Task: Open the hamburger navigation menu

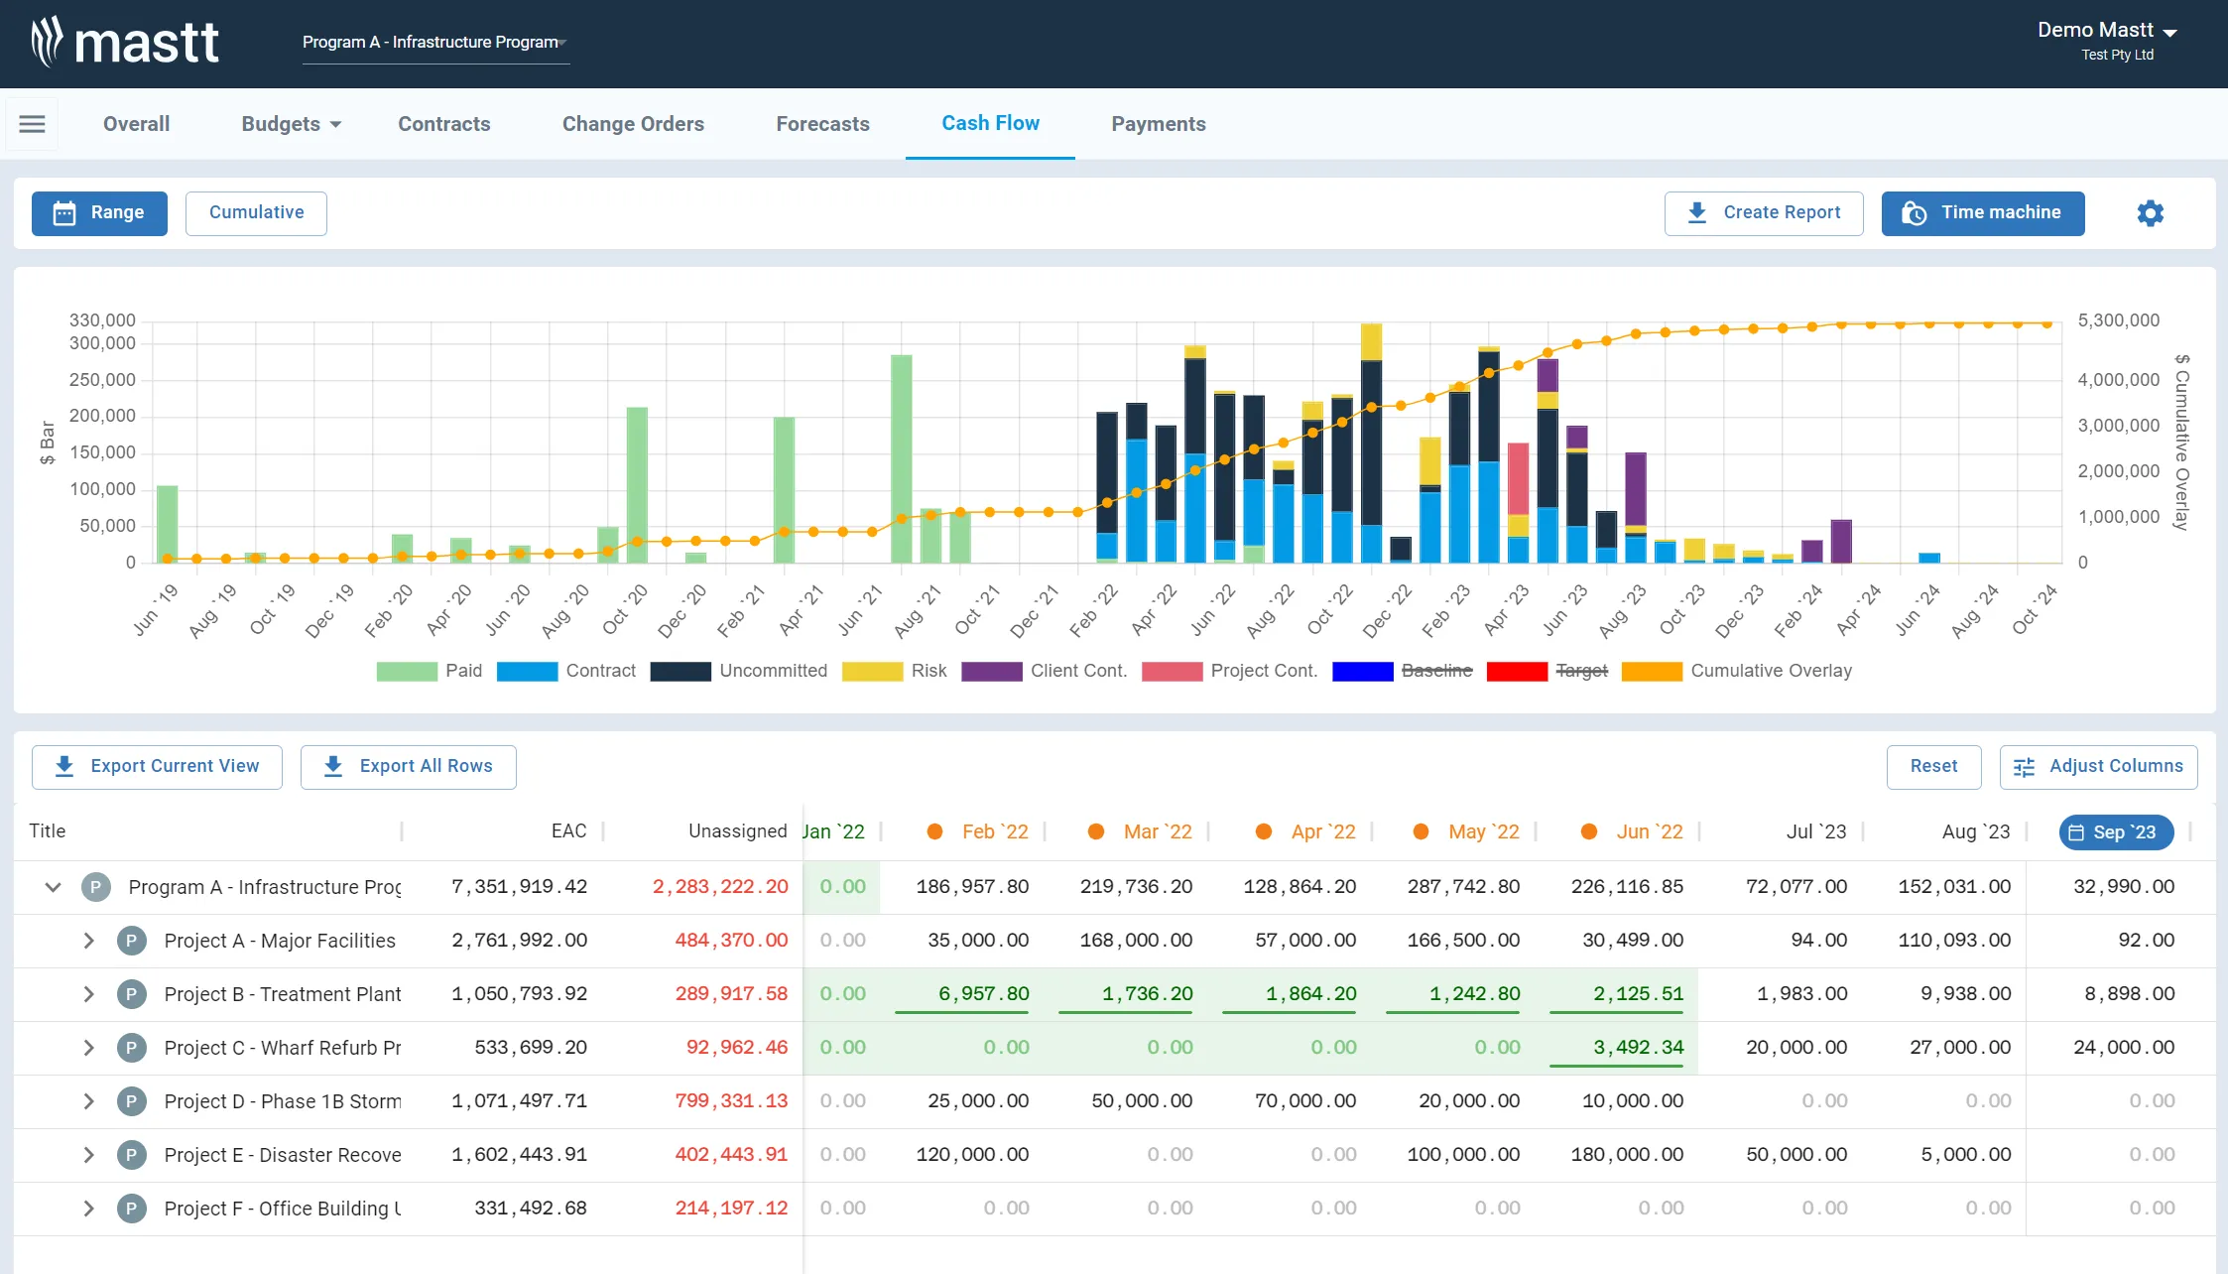Action: tap(32, 123)
